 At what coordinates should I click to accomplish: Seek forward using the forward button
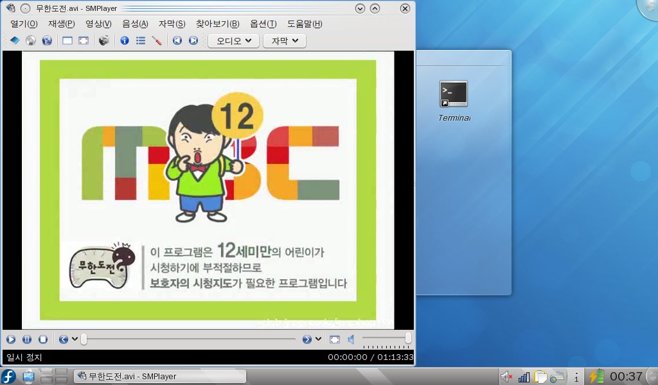pyautogui.click(x=307, y=339)
